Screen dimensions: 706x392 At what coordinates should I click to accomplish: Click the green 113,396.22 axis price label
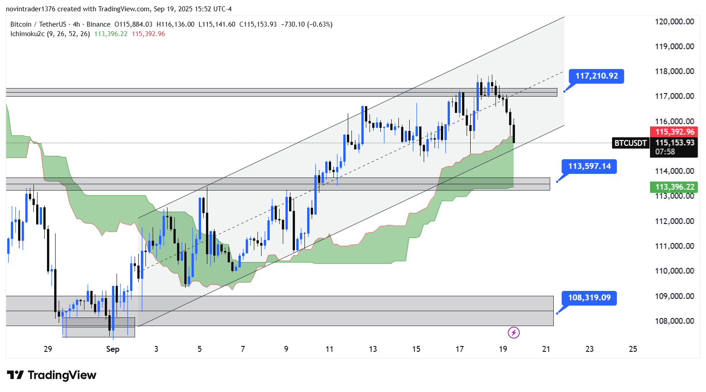coord(674,187)
